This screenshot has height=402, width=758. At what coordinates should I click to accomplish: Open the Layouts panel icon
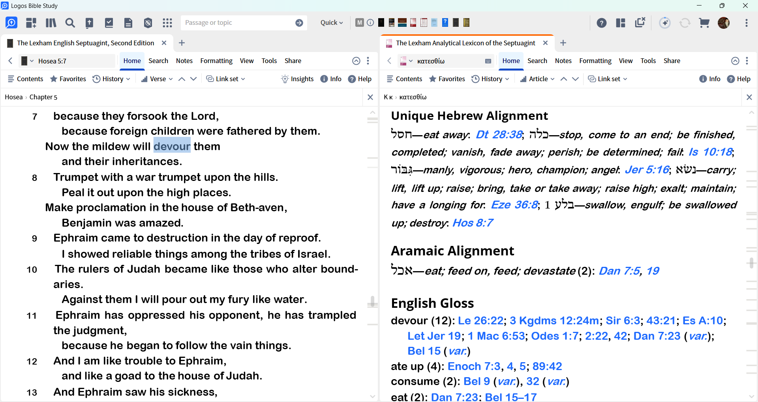(621, 23)
